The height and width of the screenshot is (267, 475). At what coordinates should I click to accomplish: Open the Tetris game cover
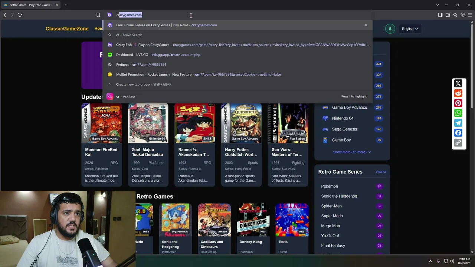(x=292, y=220)
